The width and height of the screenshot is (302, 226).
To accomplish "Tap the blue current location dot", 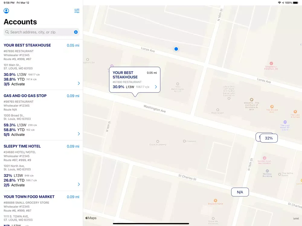I will (x=176, y=49).
